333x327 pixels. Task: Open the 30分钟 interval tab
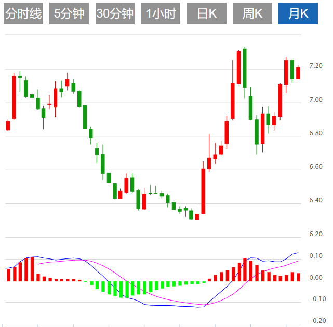point(115,14)
